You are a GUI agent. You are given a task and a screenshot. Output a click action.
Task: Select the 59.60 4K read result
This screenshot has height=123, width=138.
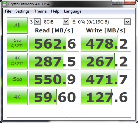click(54, 97)
